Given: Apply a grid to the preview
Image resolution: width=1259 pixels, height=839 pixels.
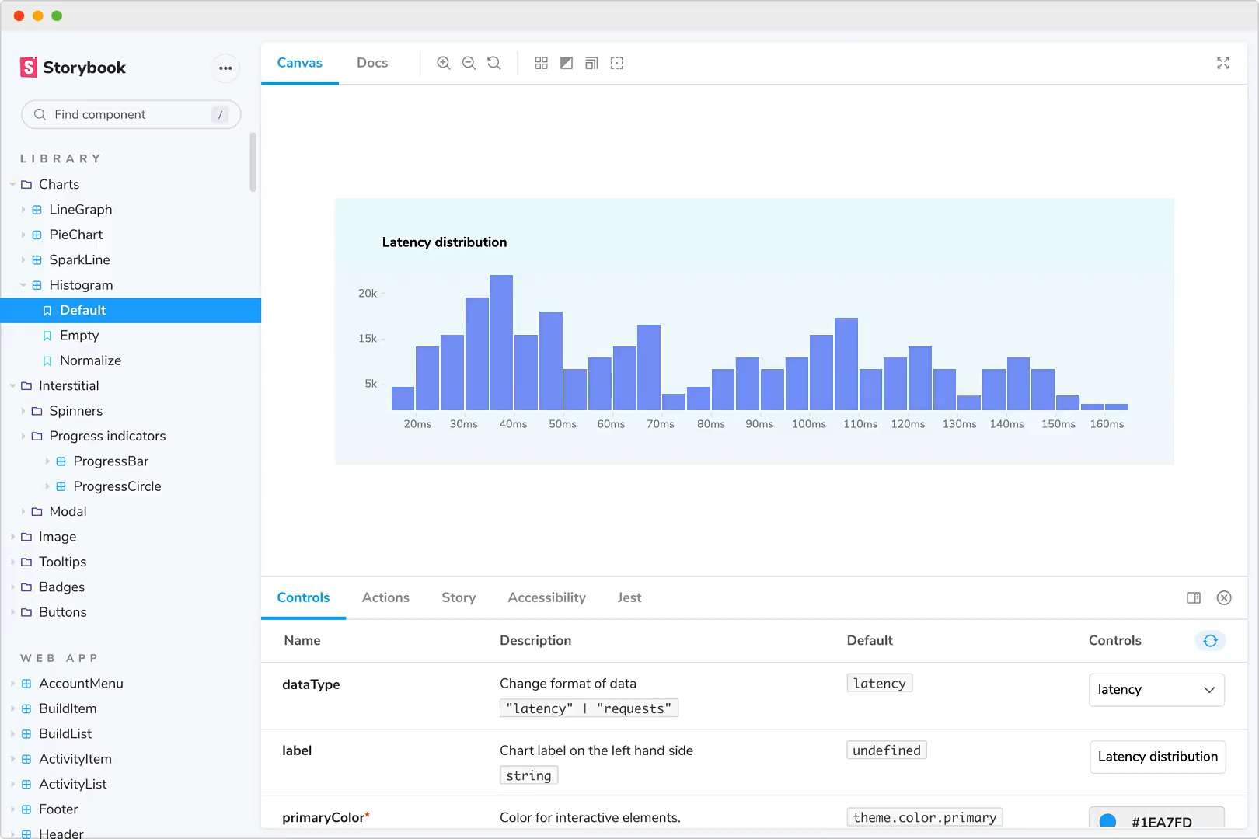Looking at the screenshot, I should (542, 63).
